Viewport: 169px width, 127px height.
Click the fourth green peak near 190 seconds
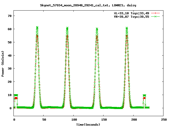point(127,28)
